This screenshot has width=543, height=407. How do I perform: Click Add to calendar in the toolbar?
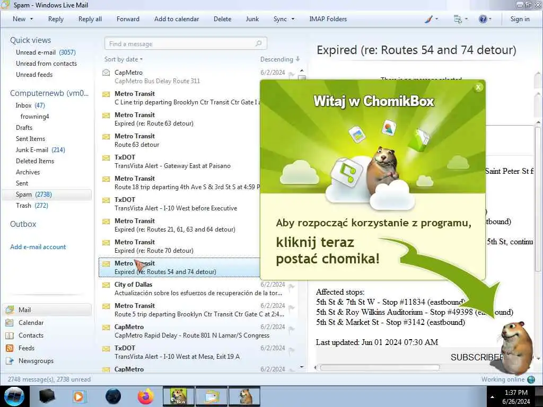[x=177, y=19]
